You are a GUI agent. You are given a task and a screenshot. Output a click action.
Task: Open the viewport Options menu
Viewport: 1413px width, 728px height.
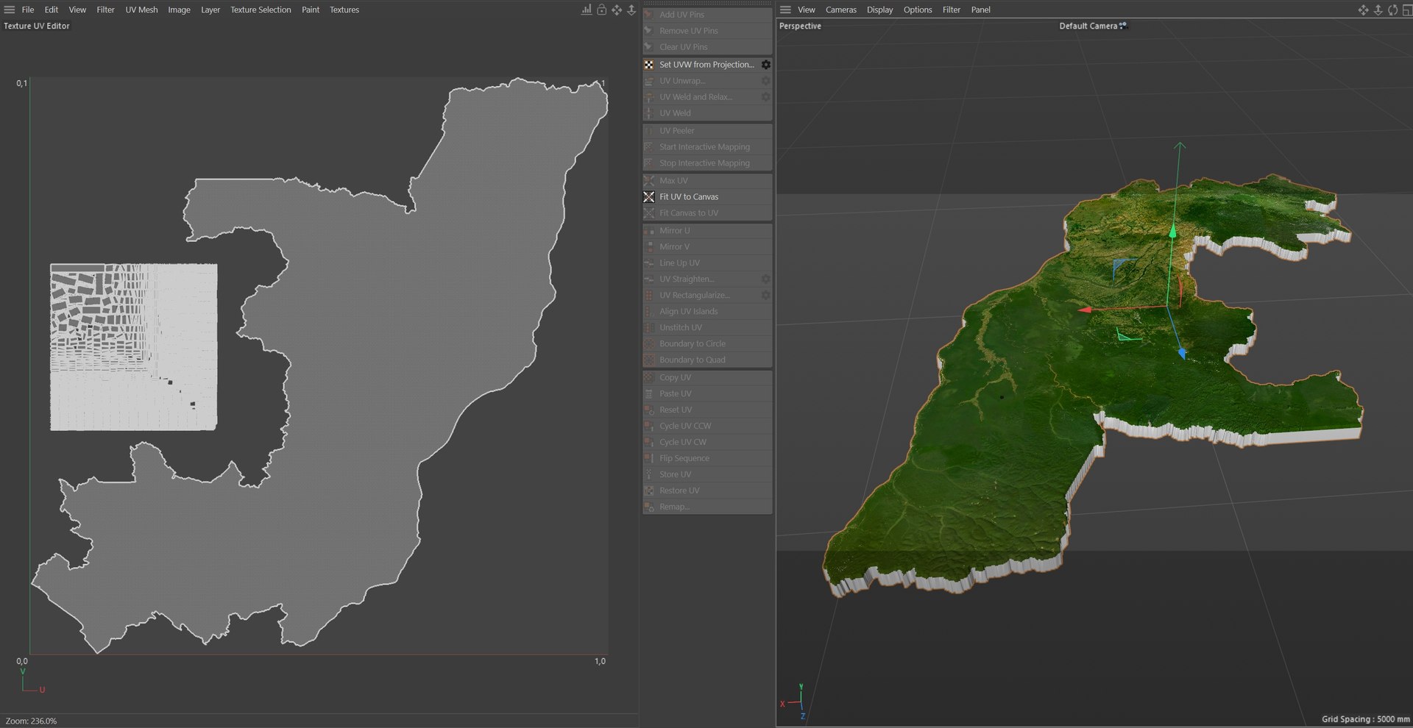pos(918,10)
